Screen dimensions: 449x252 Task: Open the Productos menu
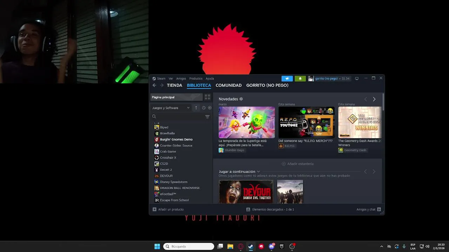[196, 78]
